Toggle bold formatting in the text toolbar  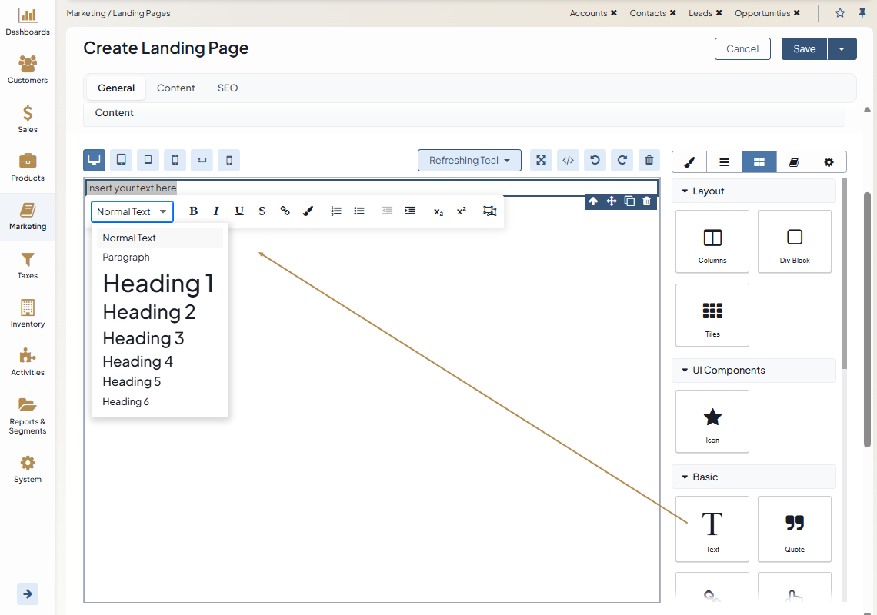click(194, 211)
